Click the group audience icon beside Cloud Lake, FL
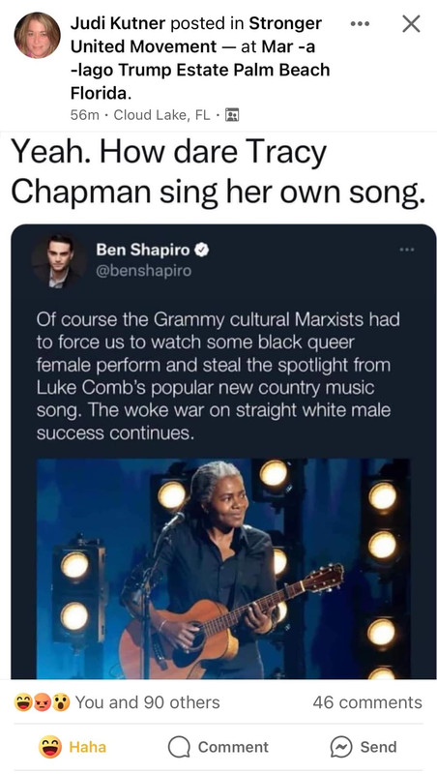Image resolution: width=437 pixels, height=774 pixels. tap(232, 115)
